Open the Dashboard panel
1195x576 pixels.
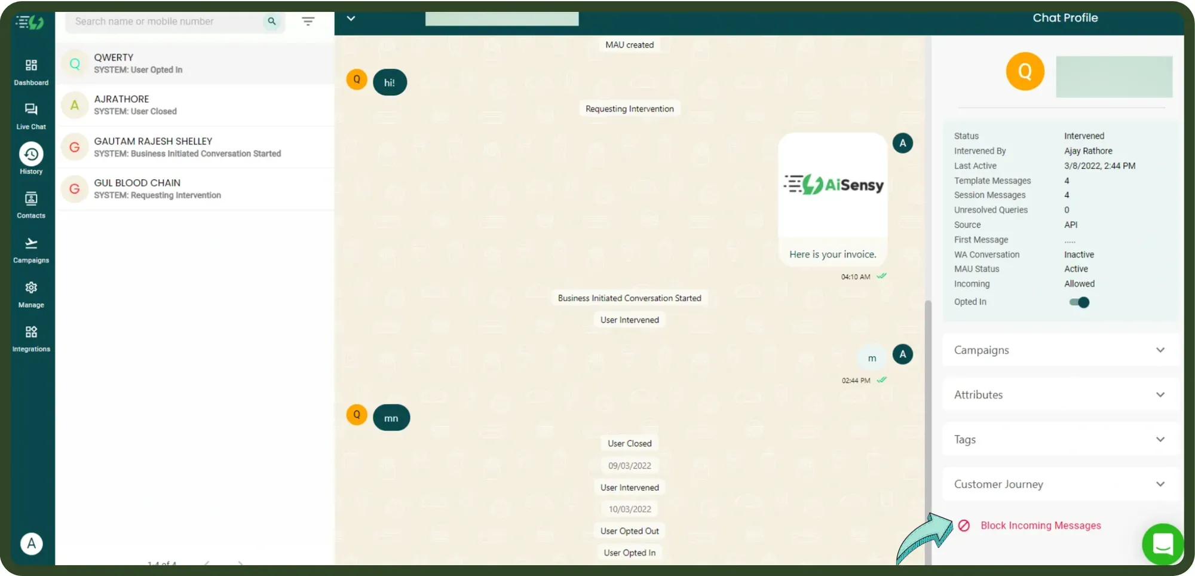pos(30,71)
